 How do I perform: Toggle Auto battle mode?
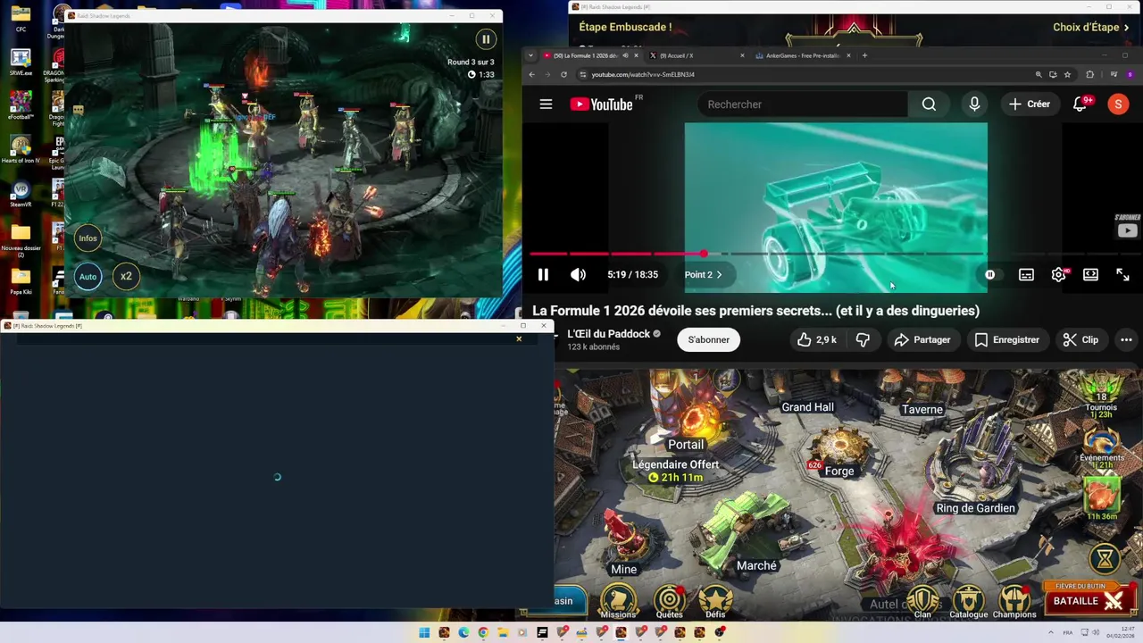point(88,277)
